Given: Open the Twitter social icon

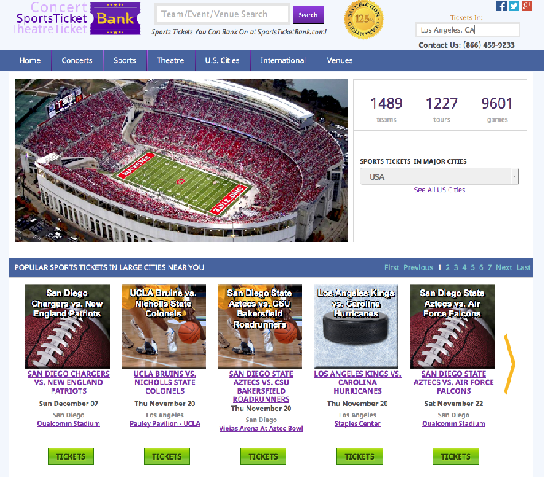Looking at the screenshot, I should coord(514,6).
